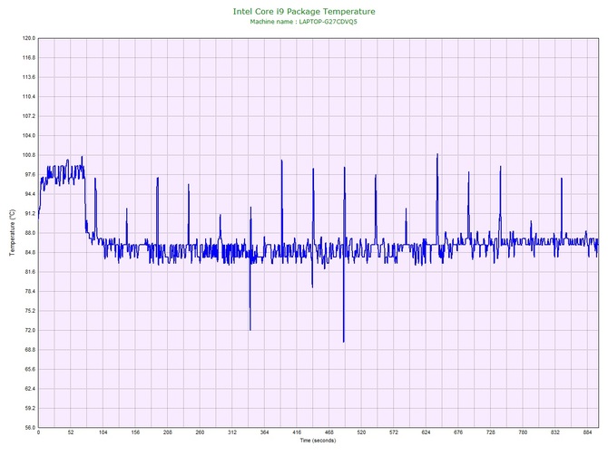
Task: Click the 65.6 y-axis value
Action: tap(30, 369)
